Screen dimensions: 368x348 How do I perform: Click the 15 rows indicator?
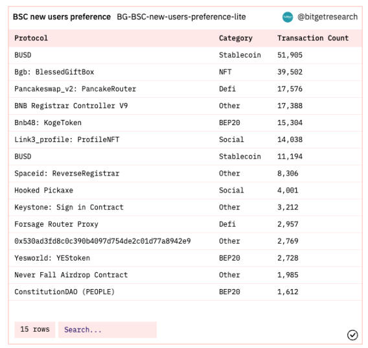35,330
